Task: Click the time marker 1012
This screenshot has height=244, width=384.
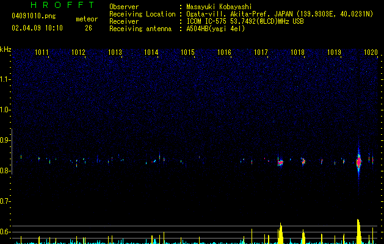Action: coord(78,52)
